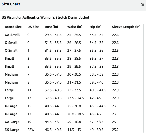146x137 pixels.
Task: Click waist value 29 - 29.5
Action: [x=74, y=67]
